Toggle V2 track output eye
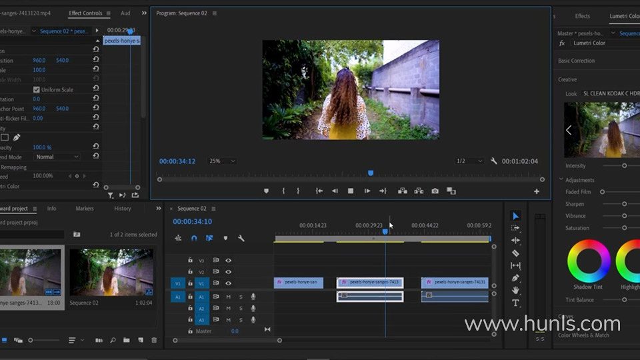The width and height of the screenshot is (640, 360). click(228, 271)
